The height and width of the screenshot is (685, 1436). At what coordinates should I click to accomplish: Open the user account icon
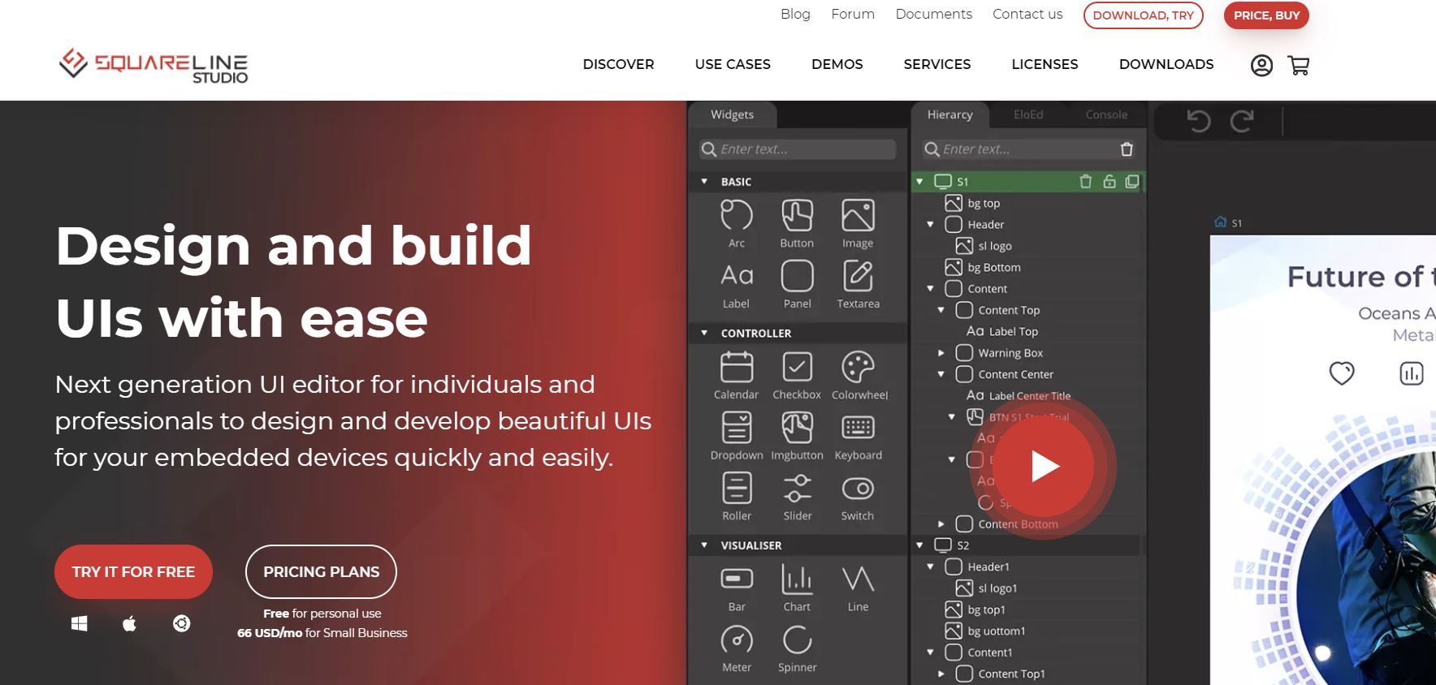click(1261, 65)
